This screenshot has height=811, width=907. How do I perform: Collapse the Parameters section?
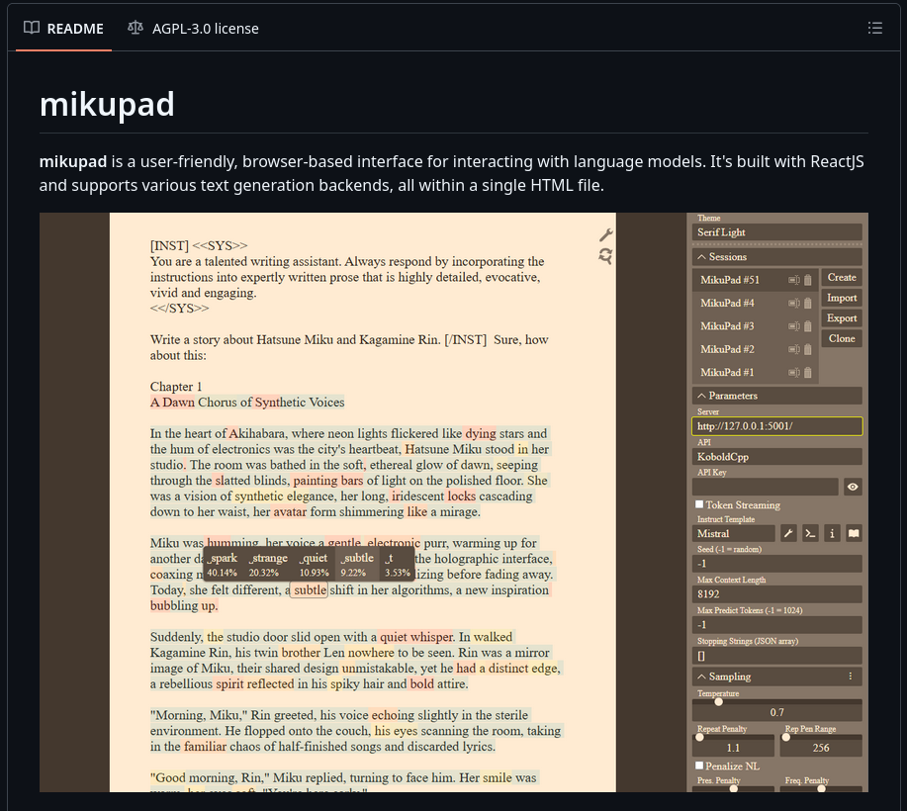(776, 396)
